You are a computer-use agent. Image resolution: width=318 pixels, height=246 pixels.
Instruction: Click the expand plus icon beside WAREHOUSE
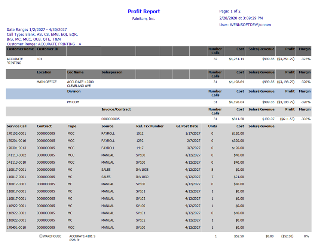41,236
